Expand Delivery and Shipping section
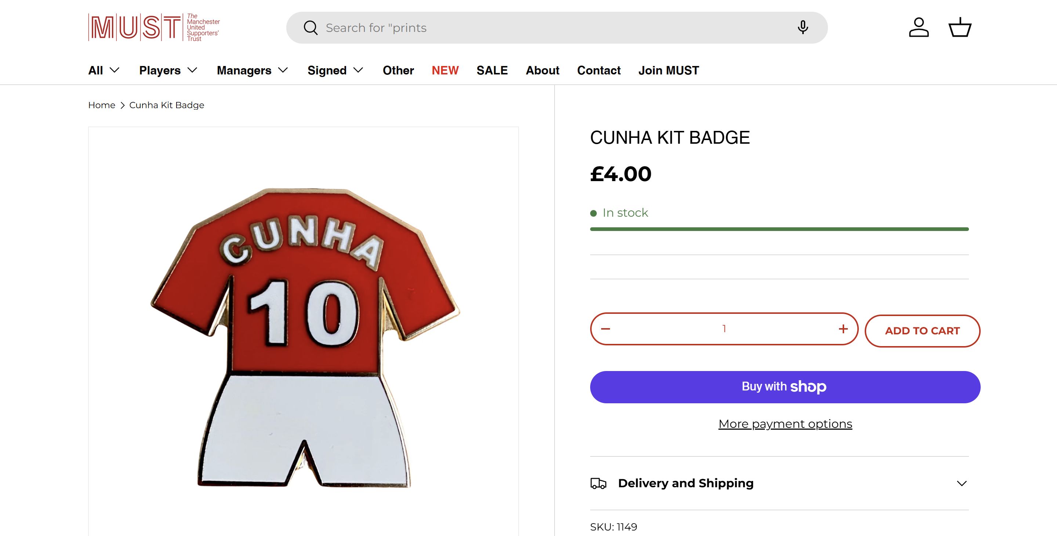 (x=962, y=484)
